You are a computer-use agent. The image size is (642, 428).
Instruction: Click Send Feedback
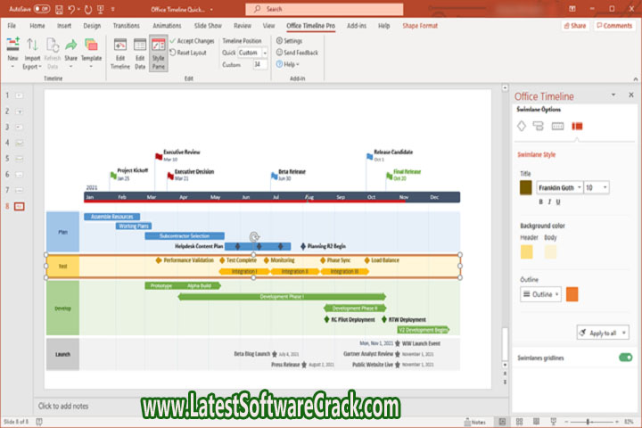[x=297, y=53]
